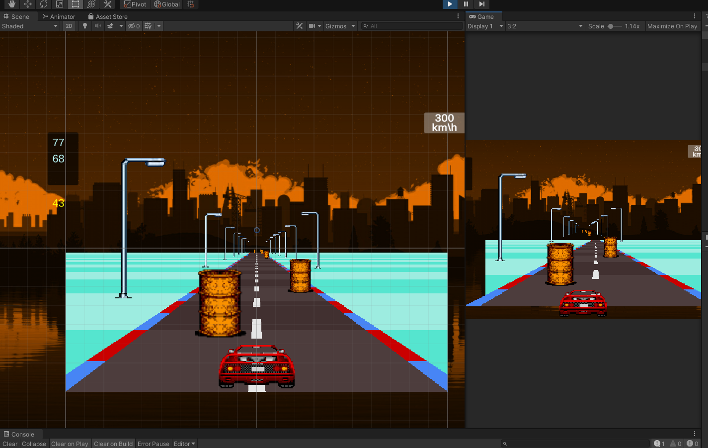Click Clear in Console

coord(9,444)
